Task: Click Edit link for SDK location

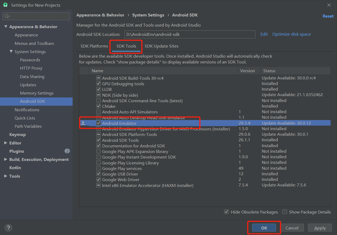Action: click(x=264, y=34)
